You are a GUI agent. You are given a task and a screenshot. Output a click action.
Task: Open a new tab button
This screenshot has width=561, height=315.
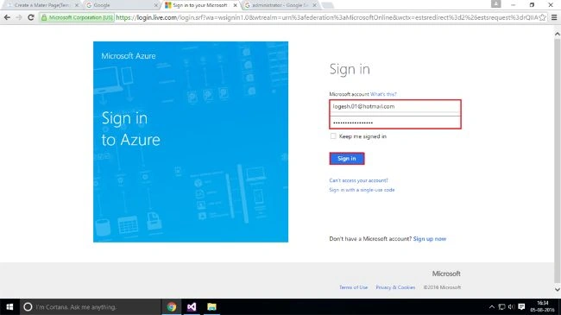pyautogui.click(x=327, y=5)
